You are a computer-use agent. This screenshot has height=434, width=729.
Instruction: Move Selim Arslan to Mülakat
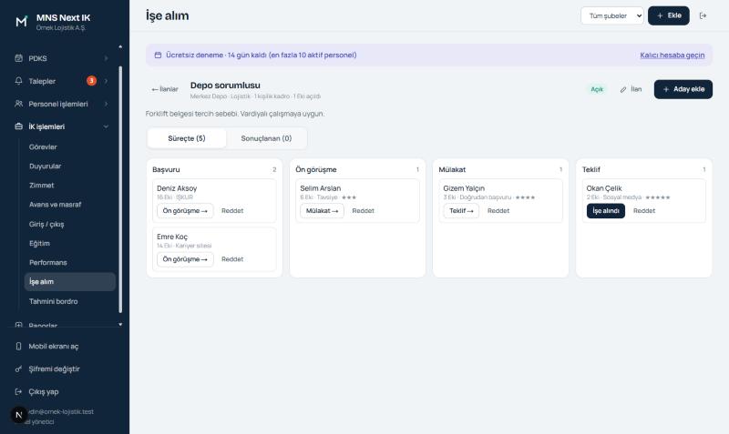tap(322, 211)
